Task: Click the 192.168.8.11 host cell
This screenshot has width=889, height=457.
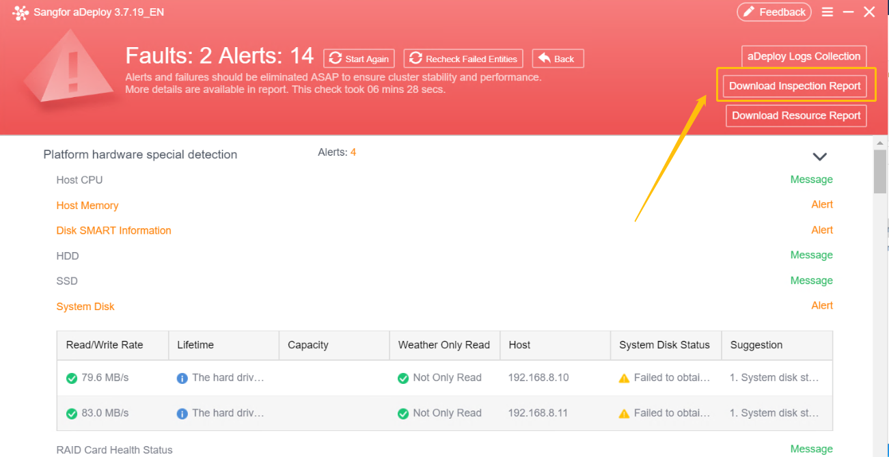Action: click(x=539, y=413)
